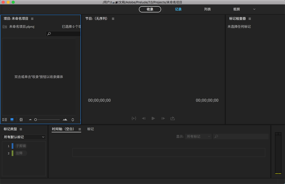Click the green swatch beside 注释
Viewport: 285px width, 184px height.
pos(12,153)
